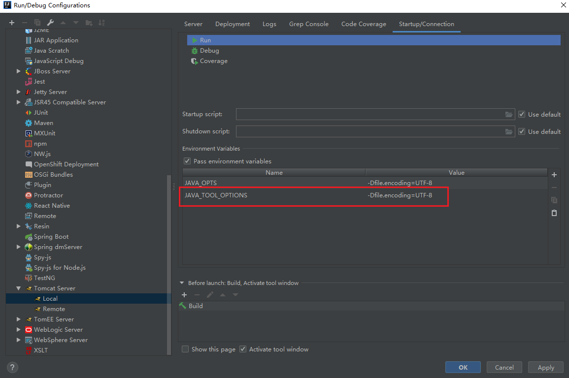Toggle Use default for Startup script
This screenshot has height=378, width=569.
pyautogui.click(x=522, y=114)
